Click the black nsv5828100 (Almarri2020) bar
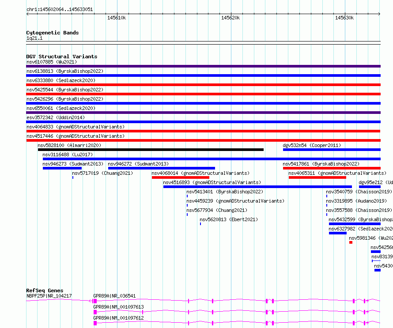The width and height of the screenshot is (393, 328). 151,150
